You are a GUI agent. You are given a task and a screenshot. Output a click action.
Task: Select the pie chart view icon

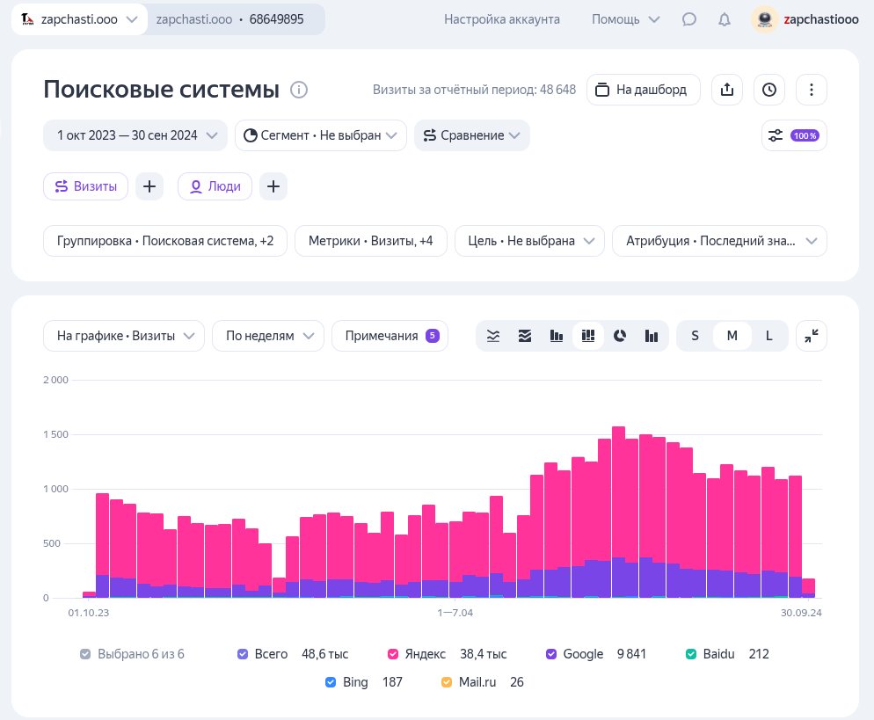[x=619, y=336]
